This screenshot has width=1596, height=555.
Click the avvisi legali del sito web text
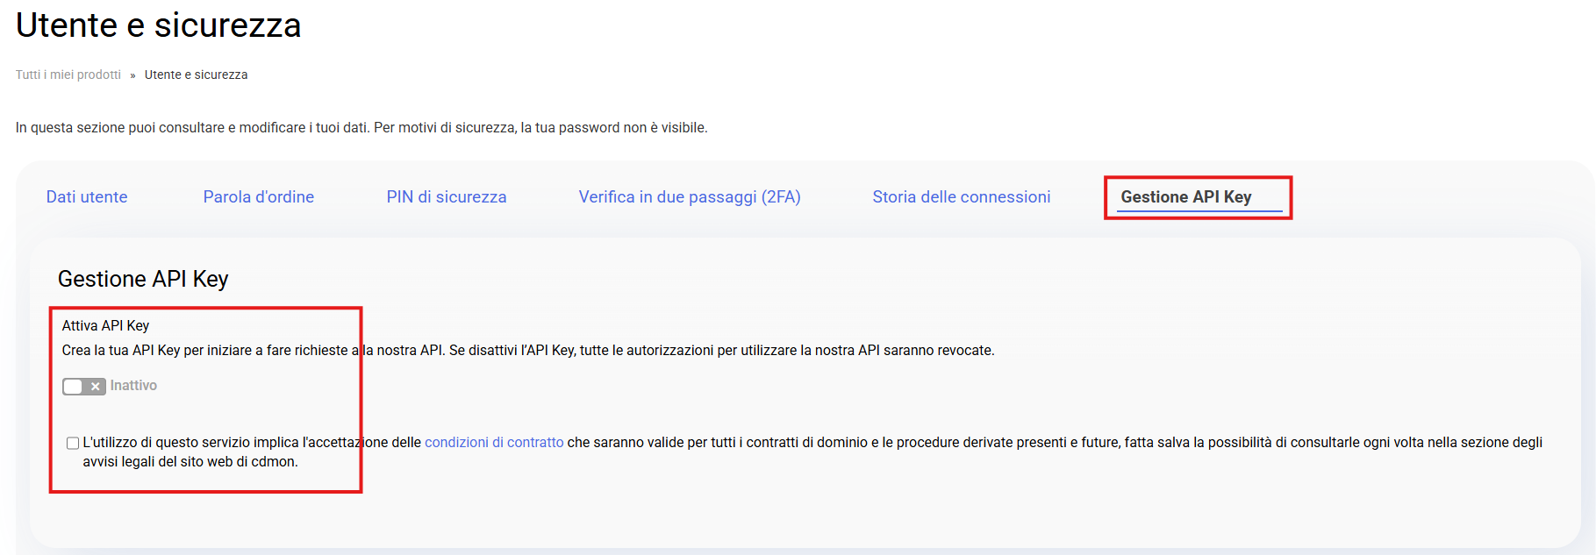(x=190, y=462)
